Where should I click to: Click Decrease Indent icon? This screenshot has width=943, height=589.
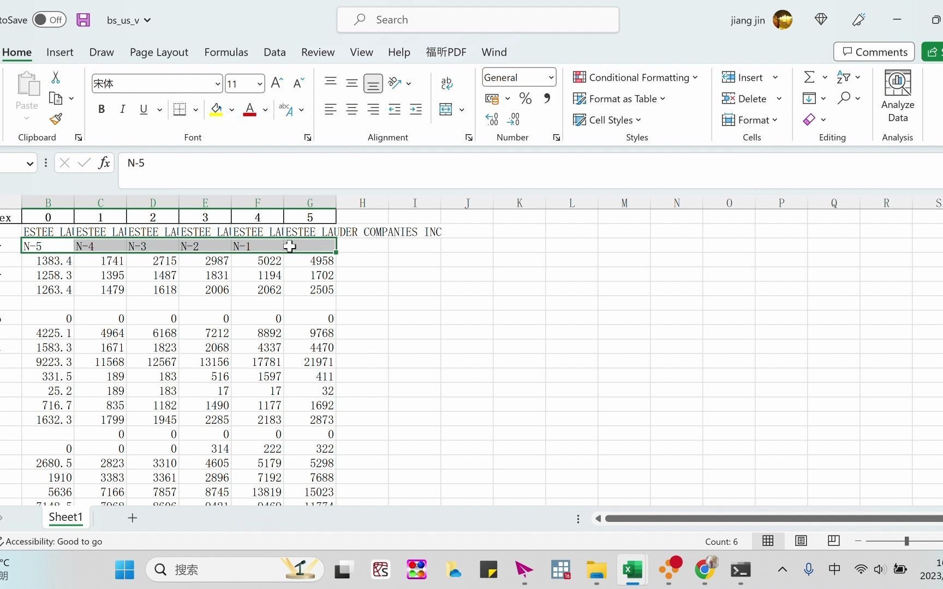click(x=395, y=109)
